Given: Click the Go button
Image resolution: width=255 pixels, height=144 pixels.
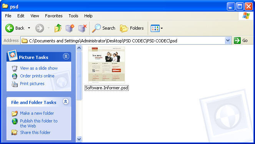Looking at the screenshot, I should click(241, 40).
